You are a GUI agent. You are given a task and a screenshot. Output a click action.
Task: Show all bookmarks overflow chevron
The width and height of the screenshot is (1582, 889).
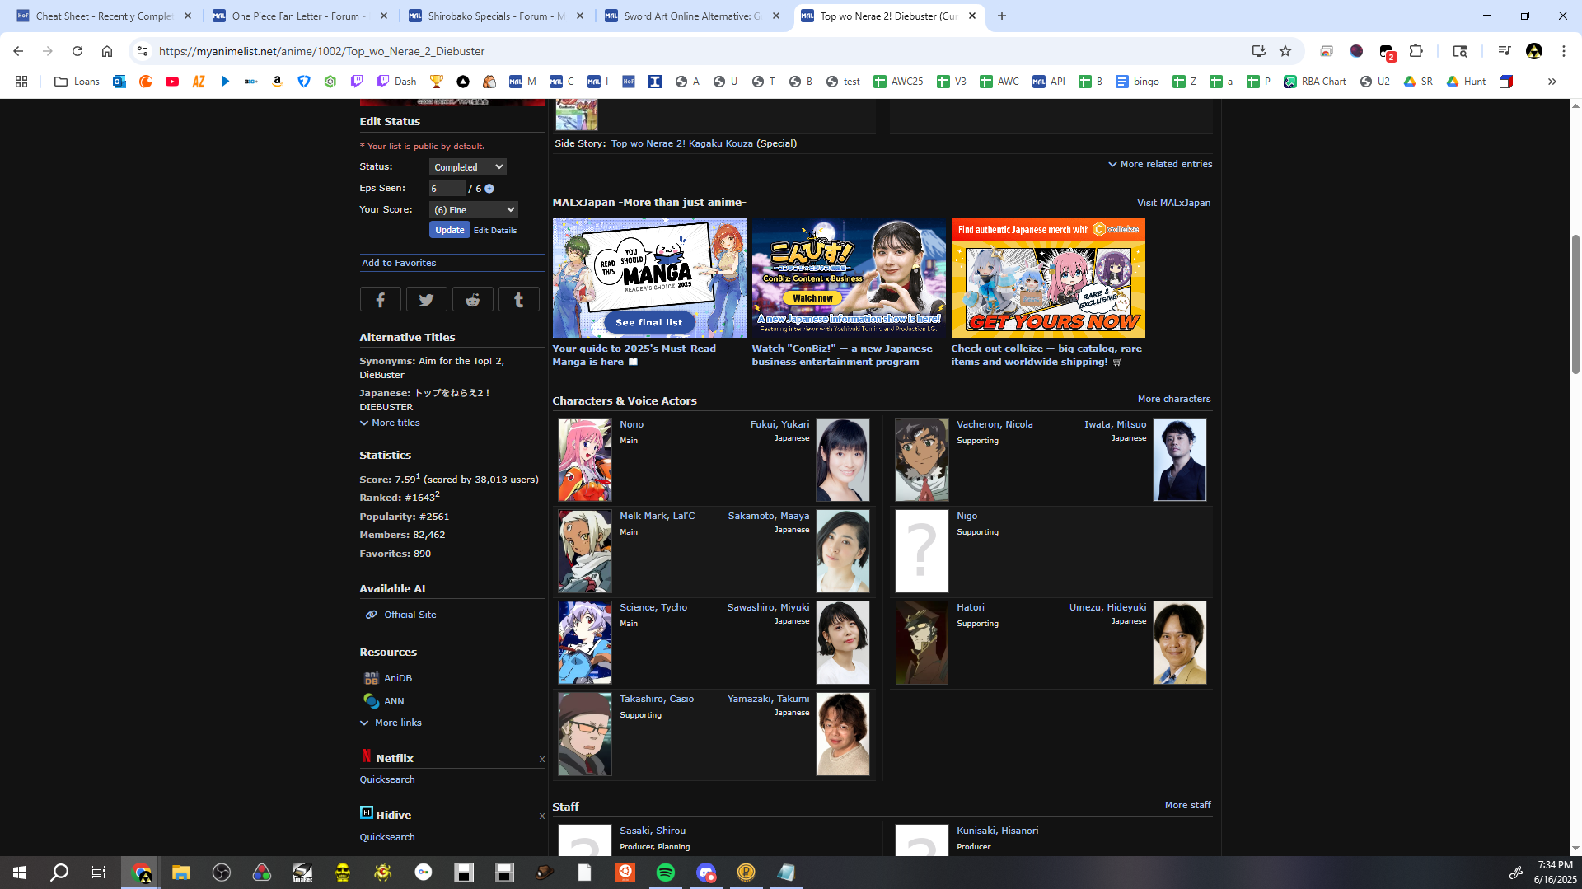point(1552,82)
